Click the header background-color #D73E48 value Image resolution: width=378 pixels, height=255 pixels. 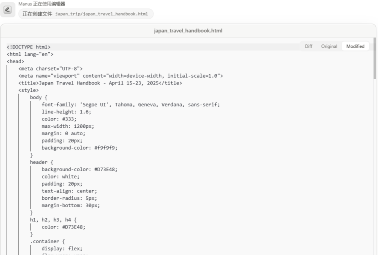(106, 169)
